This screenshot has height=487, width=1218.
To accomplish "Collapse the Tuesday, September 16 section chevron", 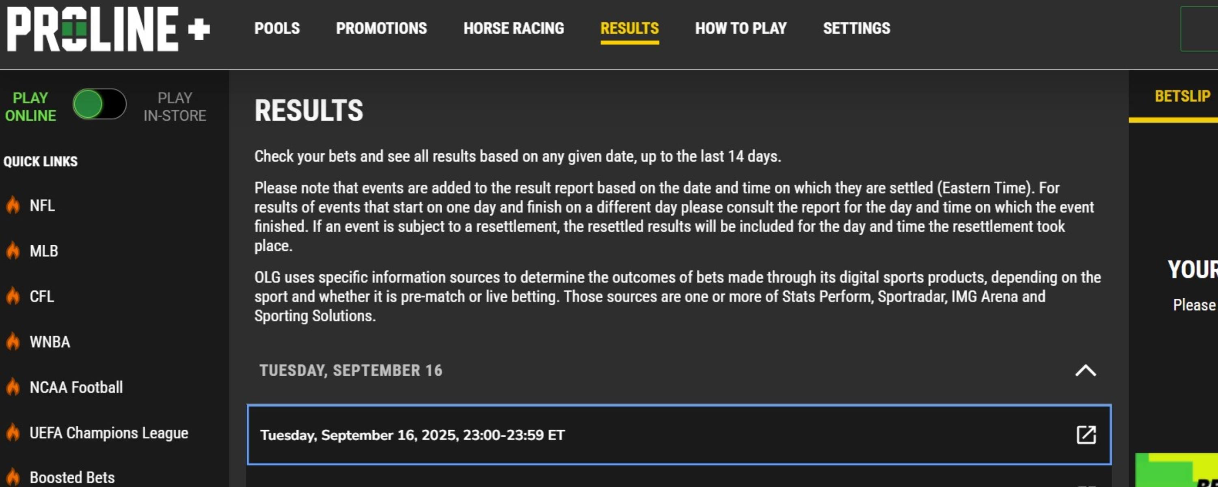I will tap(1085, 370).
